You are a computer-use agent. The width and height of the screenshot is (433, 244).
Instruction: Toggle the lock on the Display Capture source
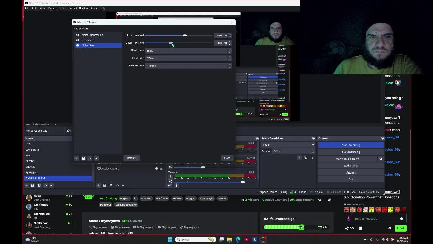[x=161, y=168]
